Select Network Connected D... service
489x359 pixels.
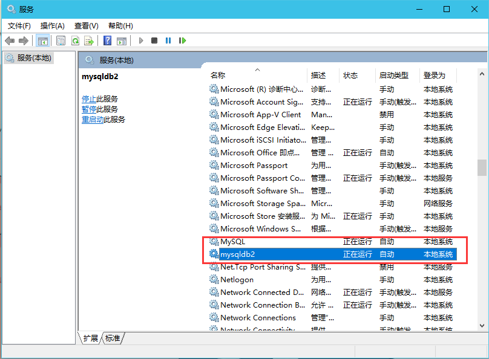tap(332, 292)
